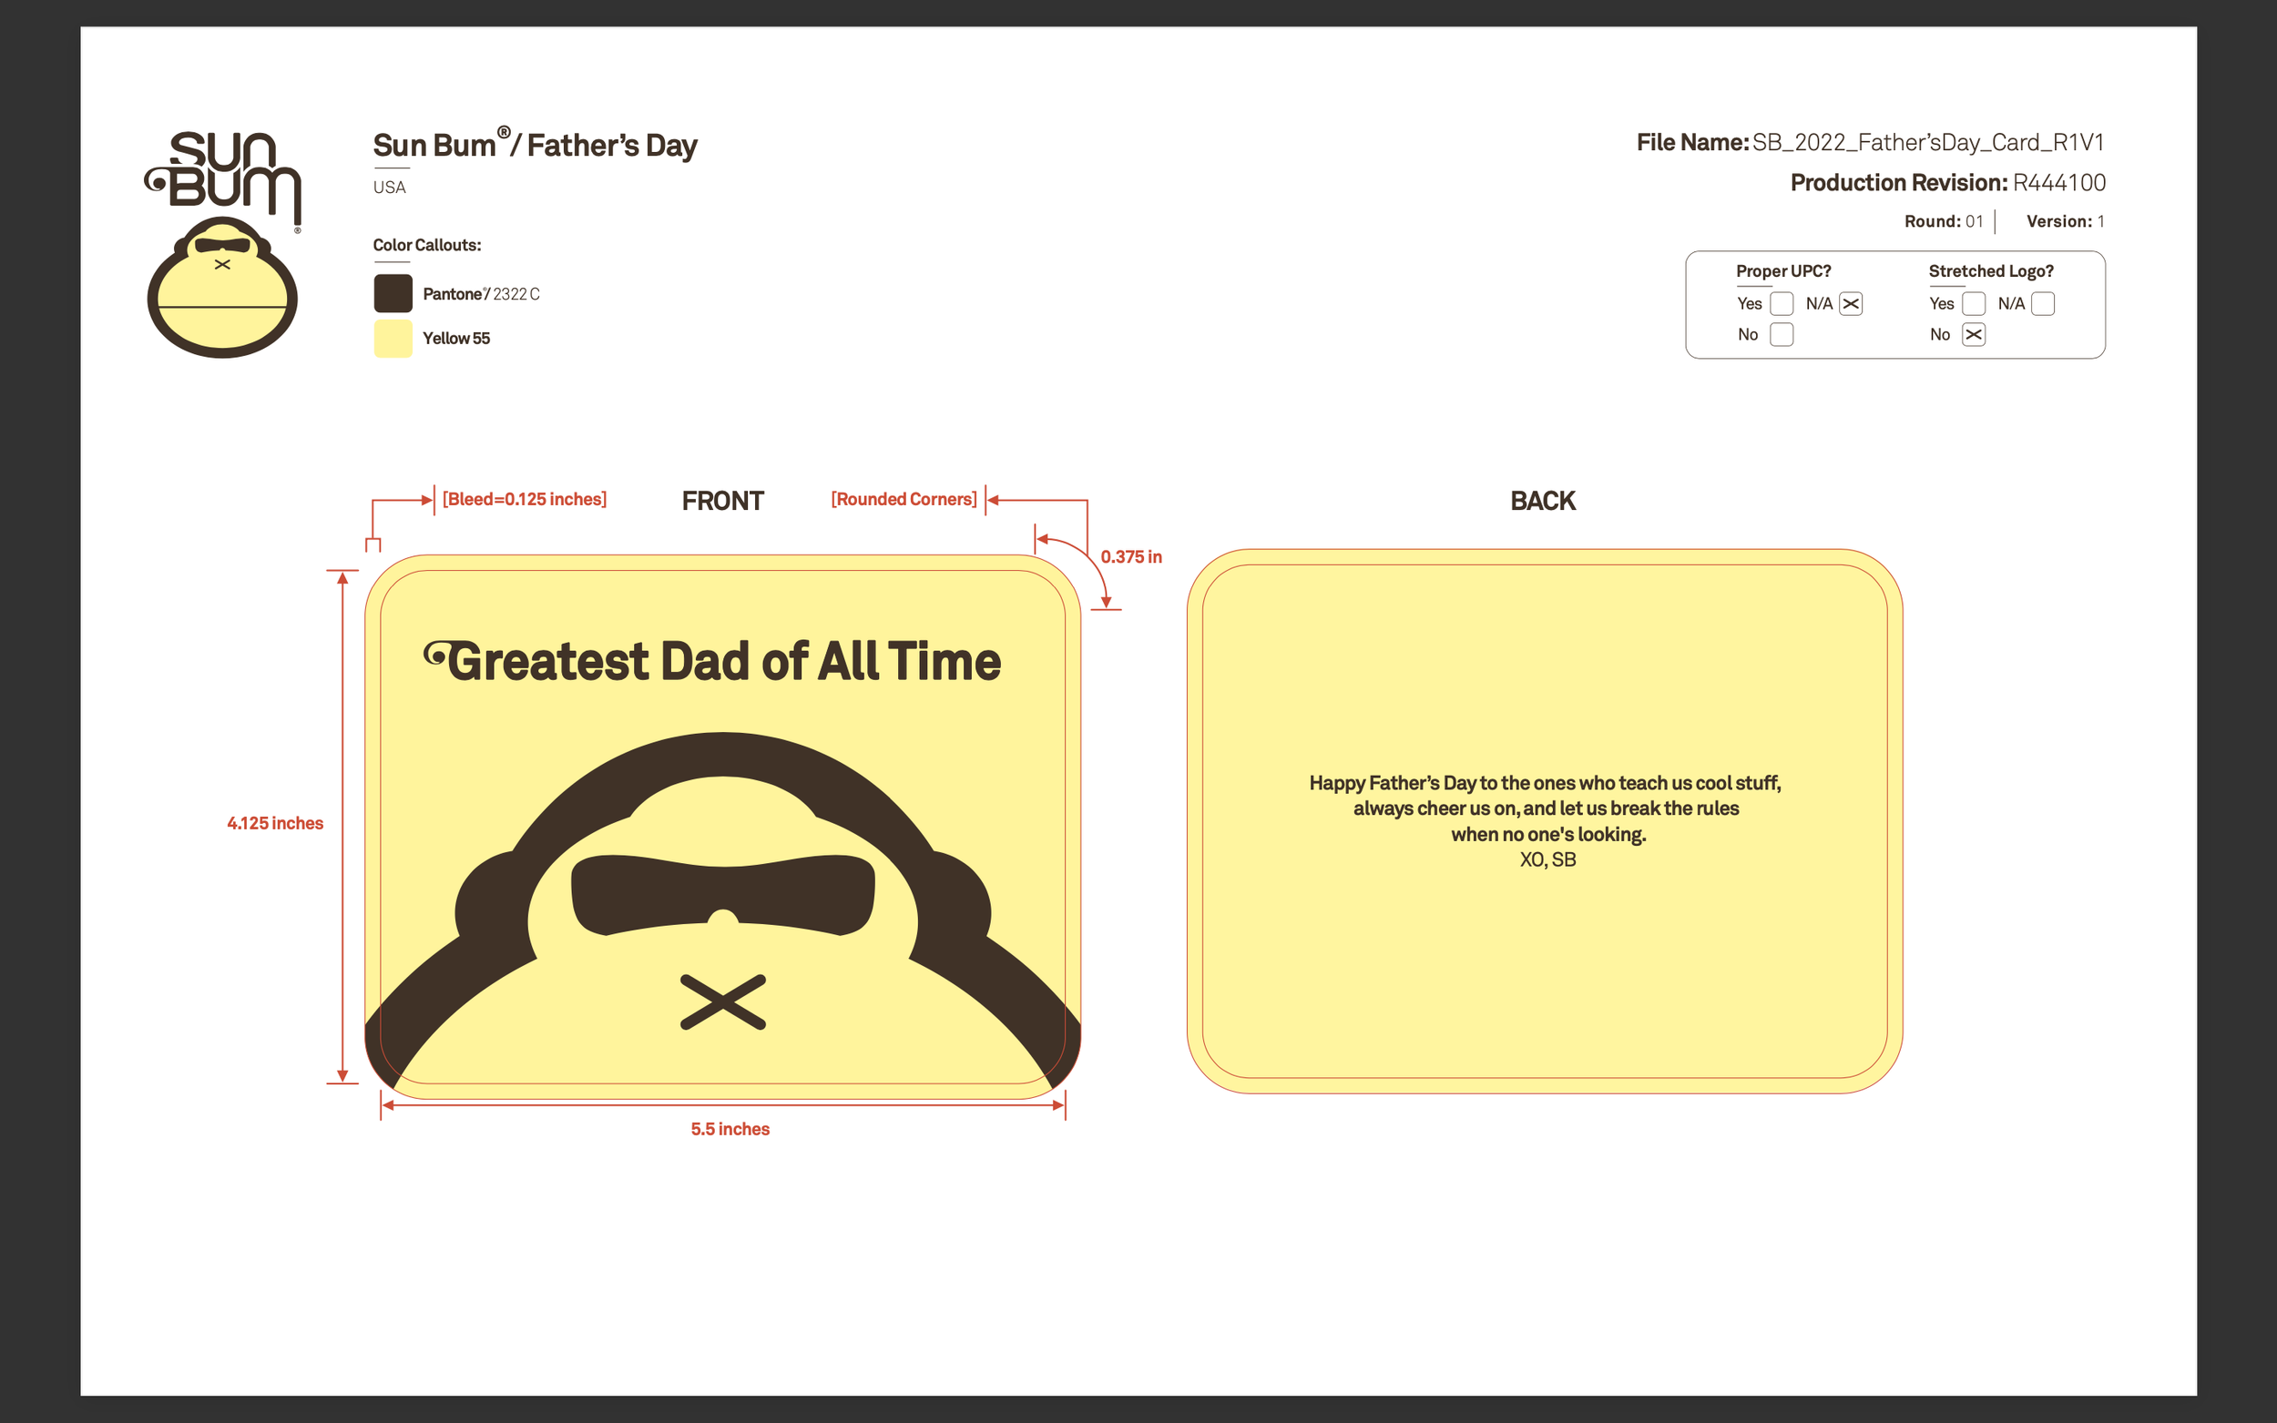Viewport: 2277px width, 1423px height.
Task: Check the Stretched Logo Yes box
Action: pos(1974,304)
